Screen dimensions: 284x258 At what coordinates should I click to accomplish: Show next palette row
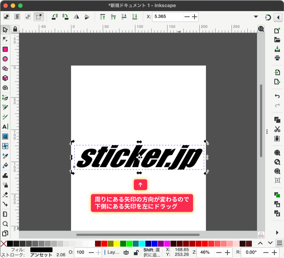click(x=270, y=243)
